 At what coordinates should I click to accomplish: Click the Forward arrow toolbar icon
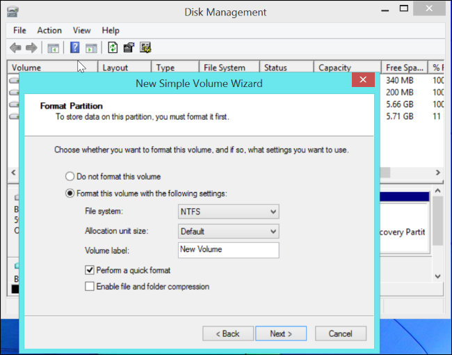tap(31, 47)
